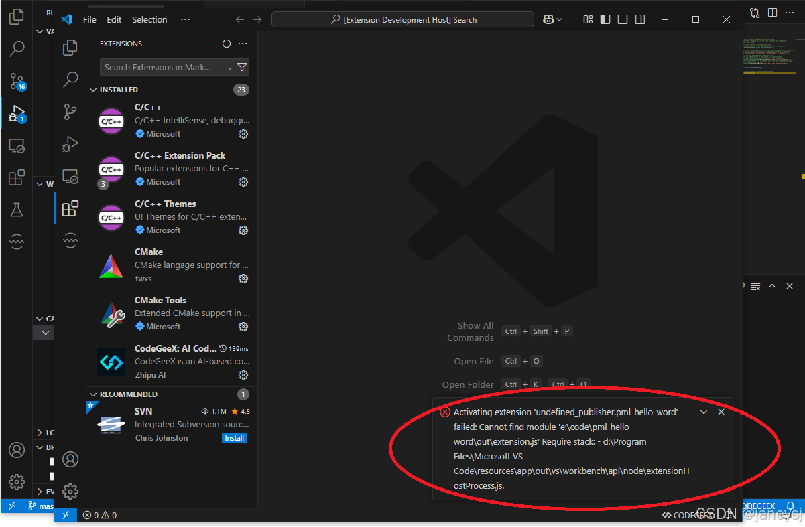Toggle secondary side bar visibility
Screen dimensions: 805x527
[x=640, y=19]
